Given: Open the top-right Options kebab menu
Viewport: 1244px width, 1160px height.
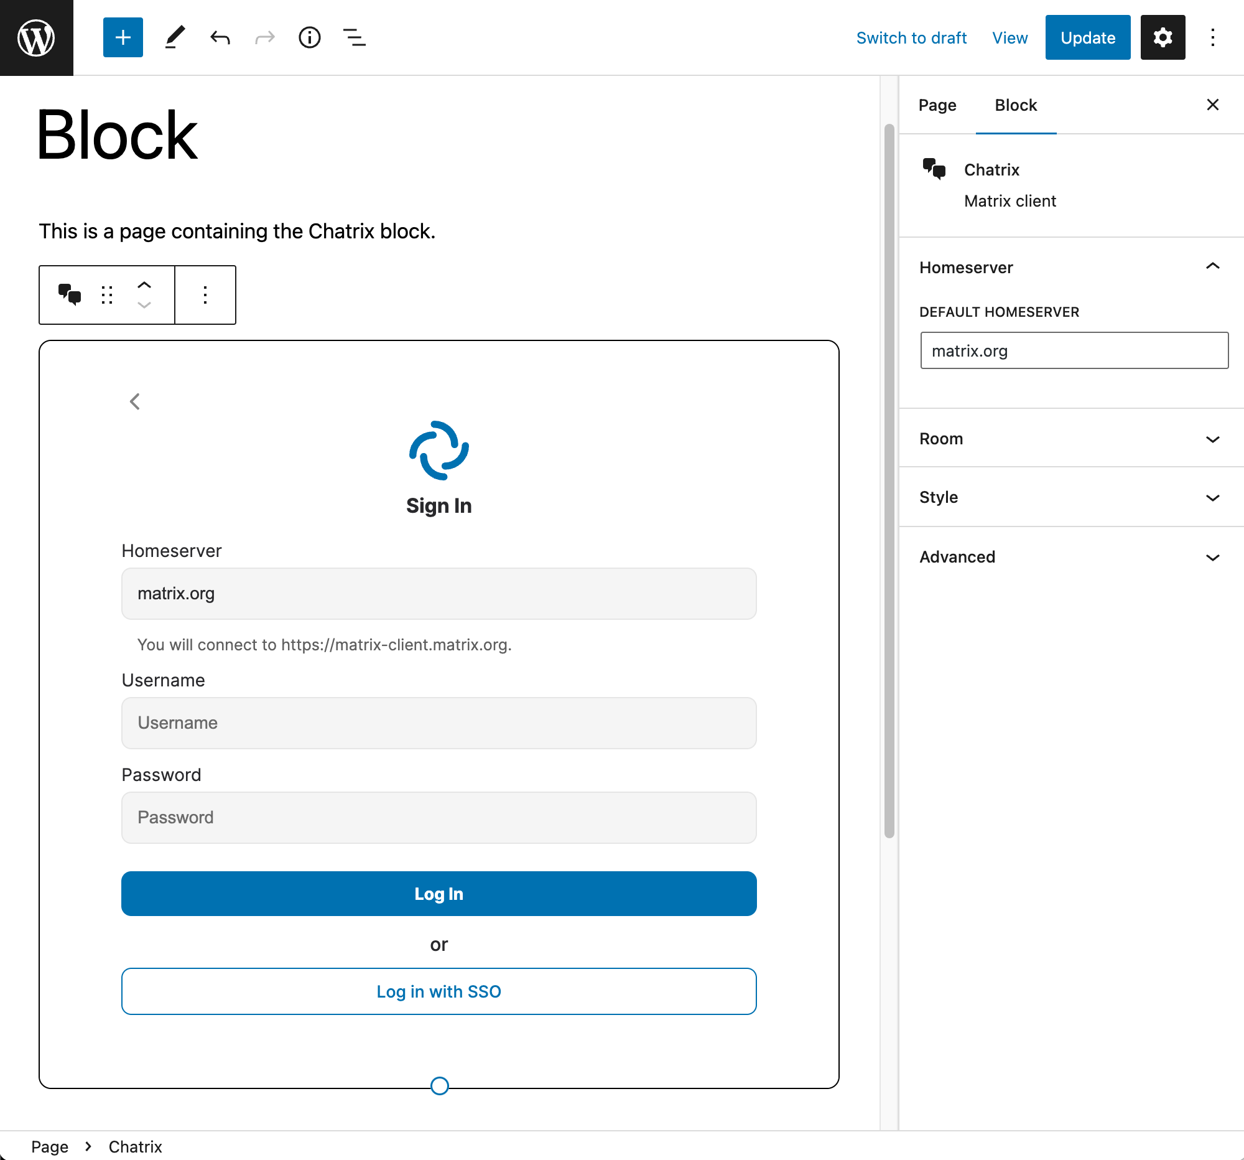Looking at the screenshot, I should 1212,37.
